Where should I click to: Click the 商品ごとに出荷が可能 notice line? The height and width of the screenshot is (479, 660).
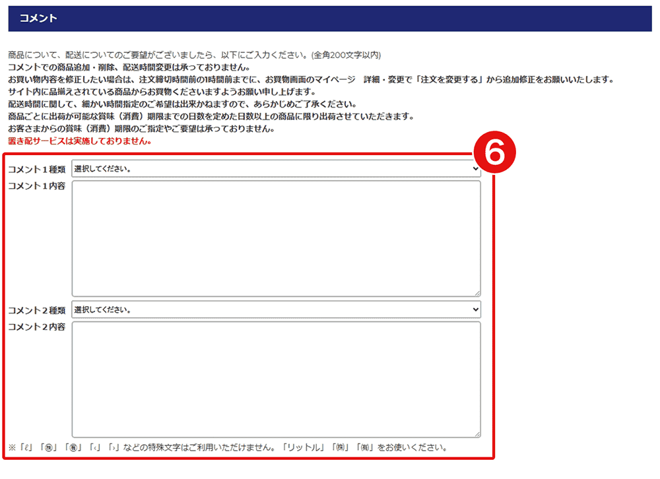point(211,117)
